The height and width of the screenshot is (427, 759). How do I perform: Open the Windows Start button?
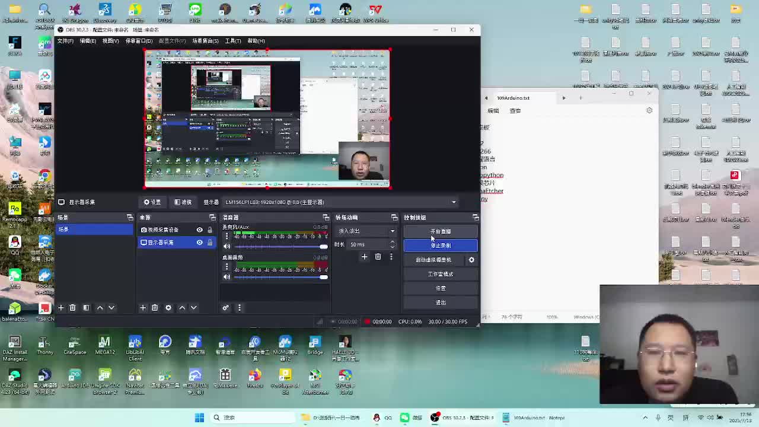click(199, 418)
